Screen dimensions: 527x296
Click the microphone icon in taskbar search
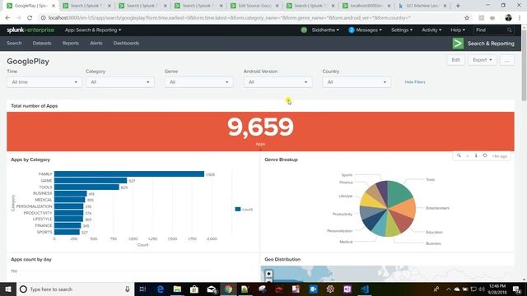click(x=128, y=289)
